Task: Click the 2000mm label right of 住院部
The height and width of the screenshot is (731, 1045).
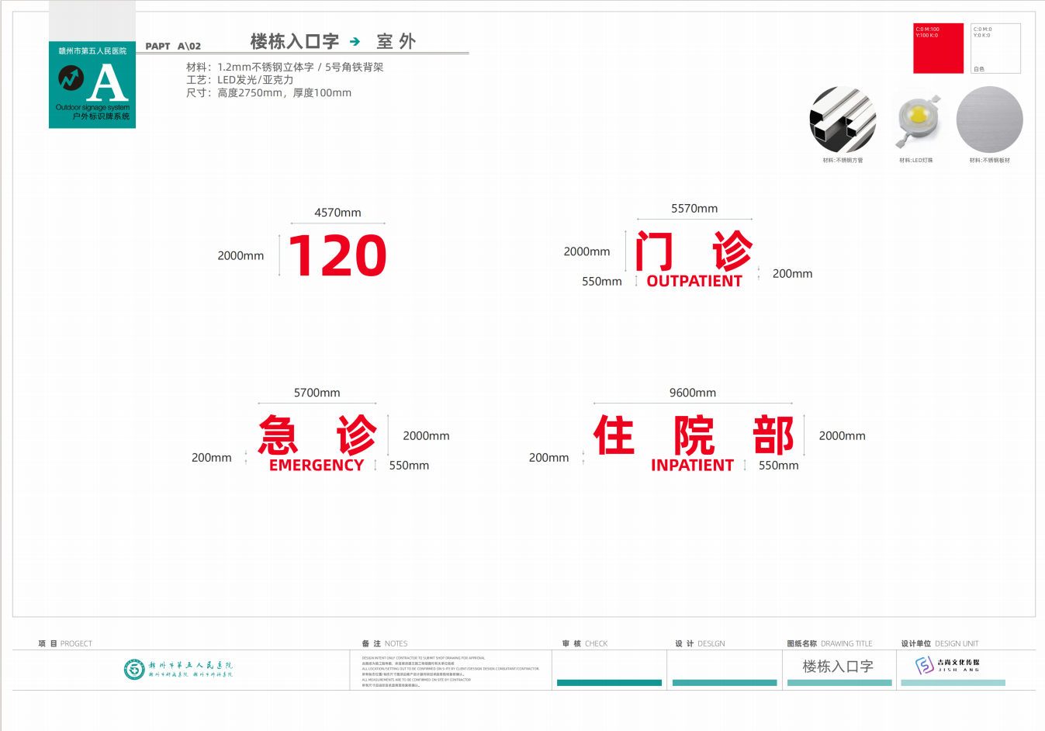Action: tap(842, 436)
